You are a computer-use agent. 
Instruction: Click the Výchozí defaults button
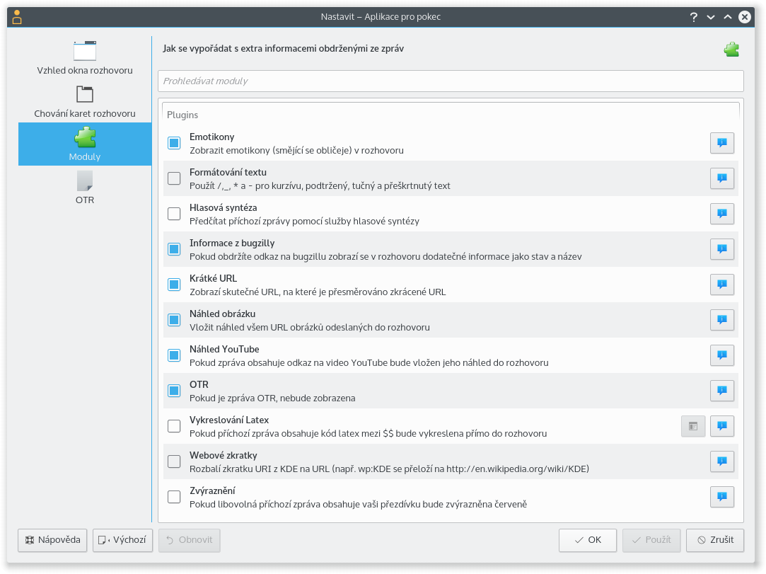tap(122, 540)
